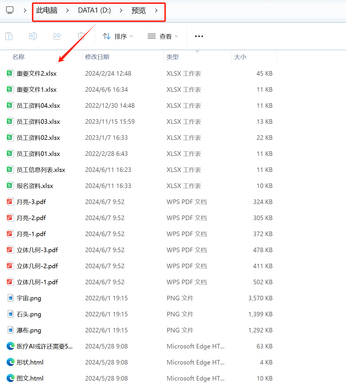Click the sort chevron above the 类型 column
This screenshot has width=346, height=384.
pyautogui.click(x=197, y=51)
